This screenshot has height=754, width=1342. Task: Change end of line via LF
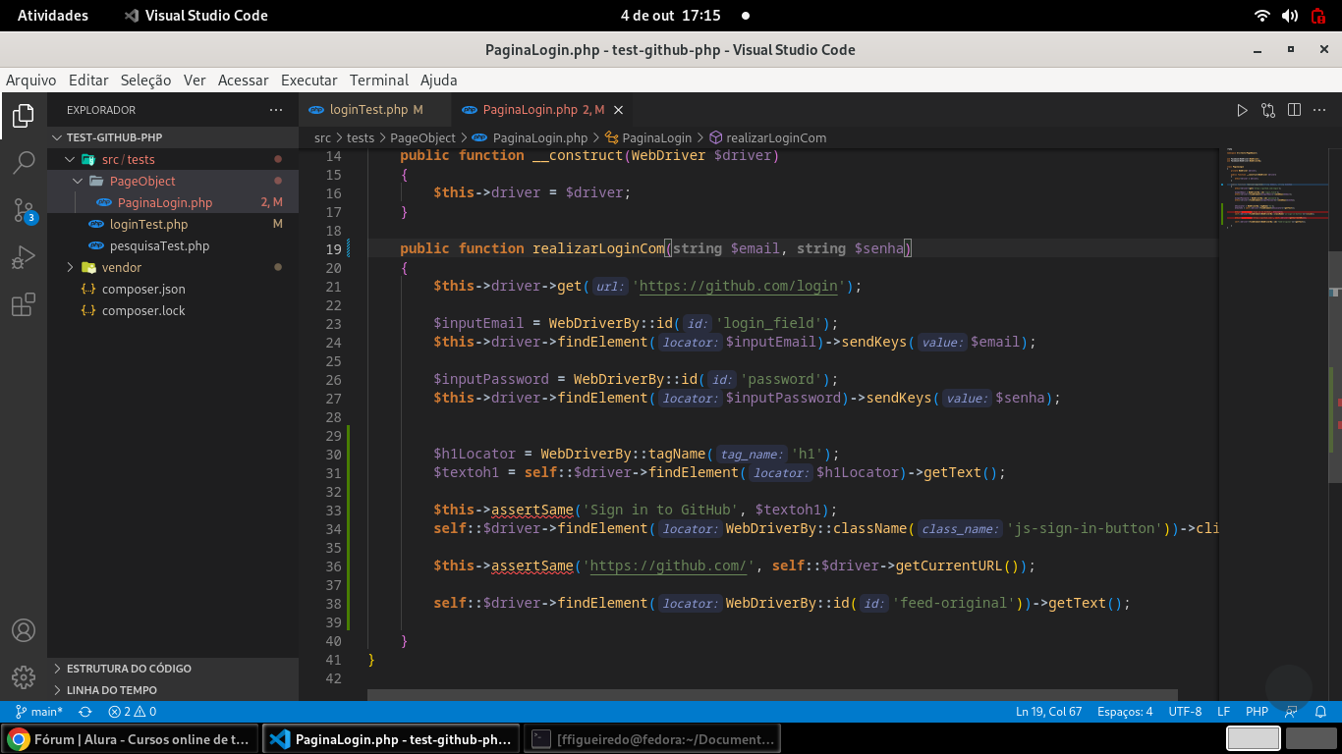tap(1223, 712)
